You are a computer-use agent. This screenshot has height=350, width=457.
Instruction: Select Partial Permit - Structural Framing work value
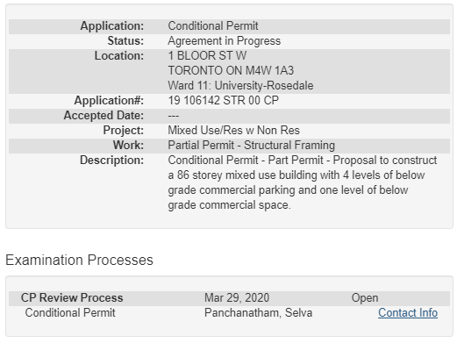click(x=251, y=145)
